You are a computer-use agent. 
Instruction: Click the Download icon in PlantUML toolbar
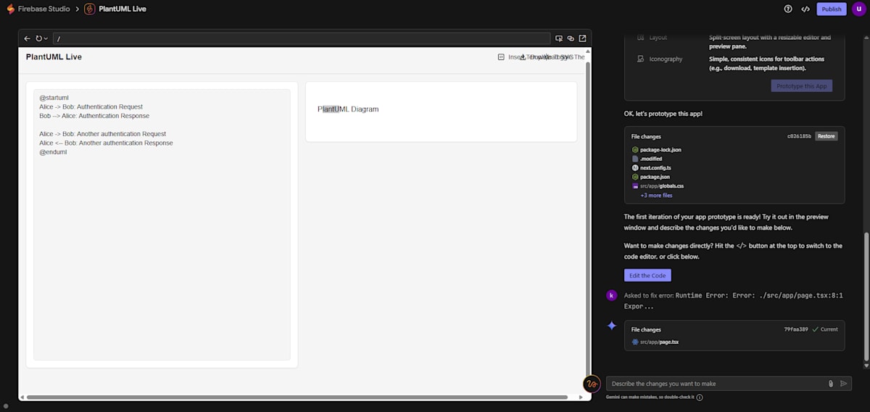coord(523,56)
